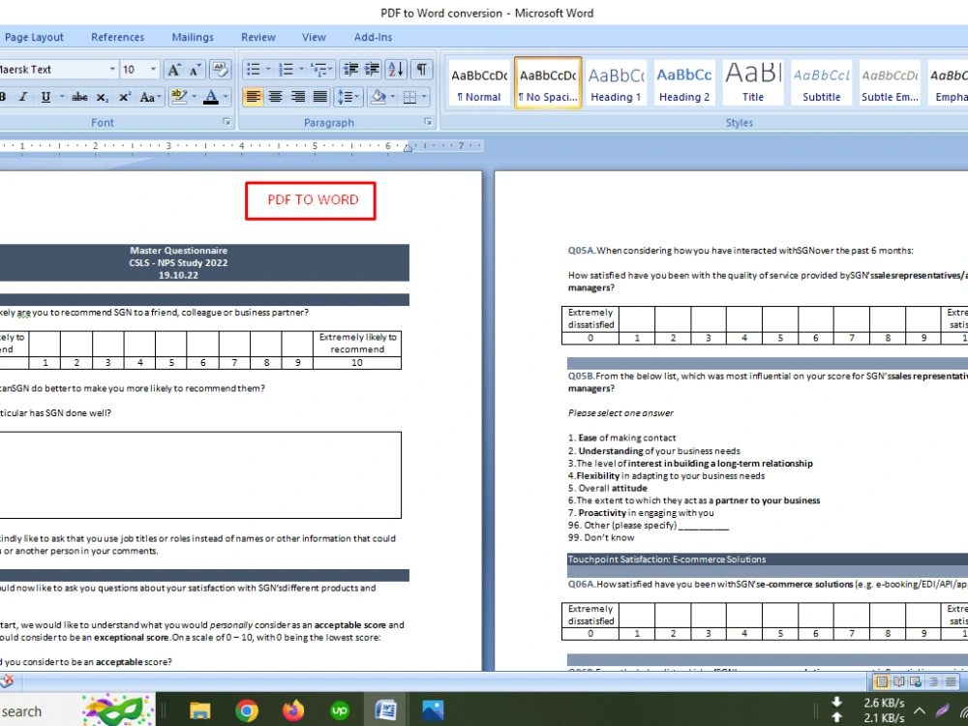968x726 pixels.
Task: Open shading color dropdown arrow
Action: click(392, 97)
